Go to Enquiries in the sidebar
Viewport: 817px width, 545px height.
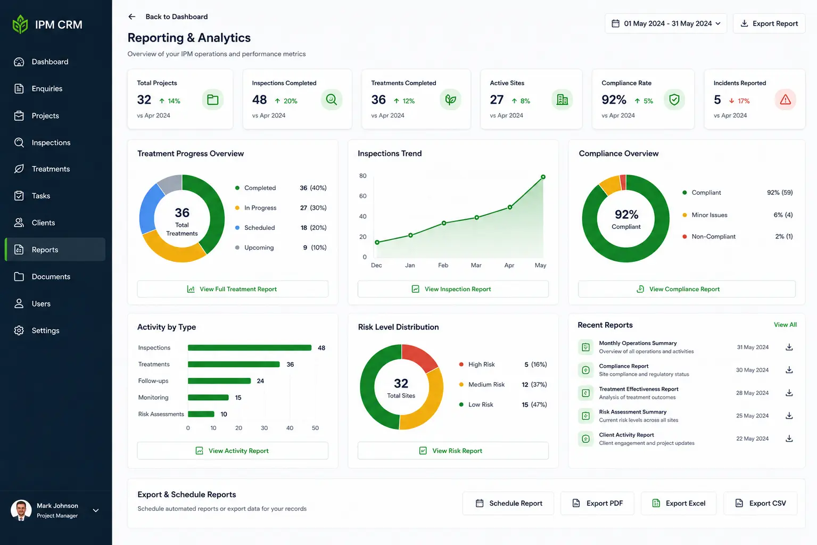[55, 88]
